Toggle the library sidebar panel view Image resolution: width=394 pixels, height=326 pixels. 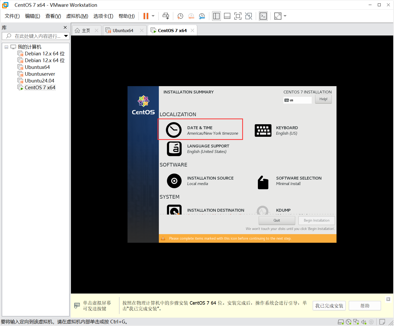[216, 16]
